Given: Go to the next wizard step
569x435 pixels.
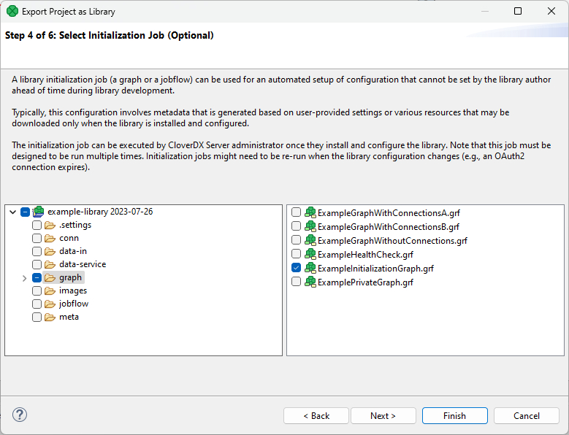Looking at the screenshot, I should click(x=383, y=416).
